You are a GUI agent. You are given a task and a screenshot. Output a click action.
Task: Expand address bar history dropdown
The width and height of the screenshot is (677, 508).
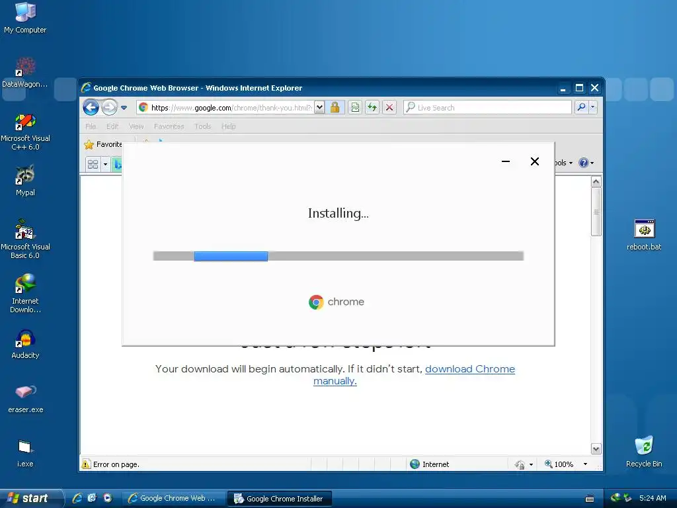(319, 107)
